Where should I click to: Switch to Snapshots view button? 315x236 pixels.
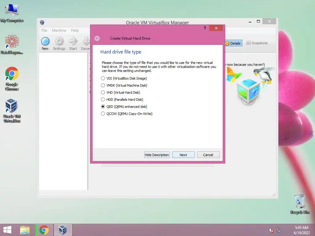point(257,43)
